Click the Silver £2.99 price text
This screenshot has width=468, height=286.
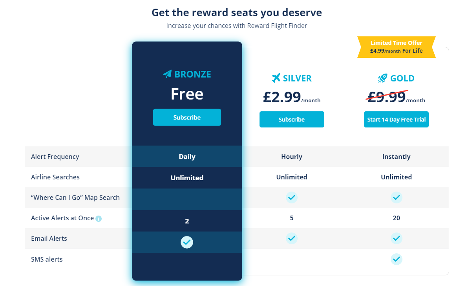(x=282, y=97)
